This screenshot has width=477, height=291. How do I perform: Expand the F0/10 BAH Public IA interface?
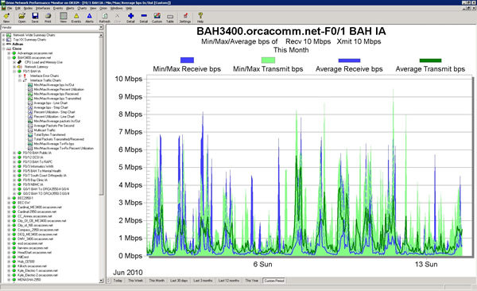click(x=14, y=153)
